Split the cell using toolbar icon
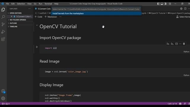190x107 pixels. (x=176, y=44)
